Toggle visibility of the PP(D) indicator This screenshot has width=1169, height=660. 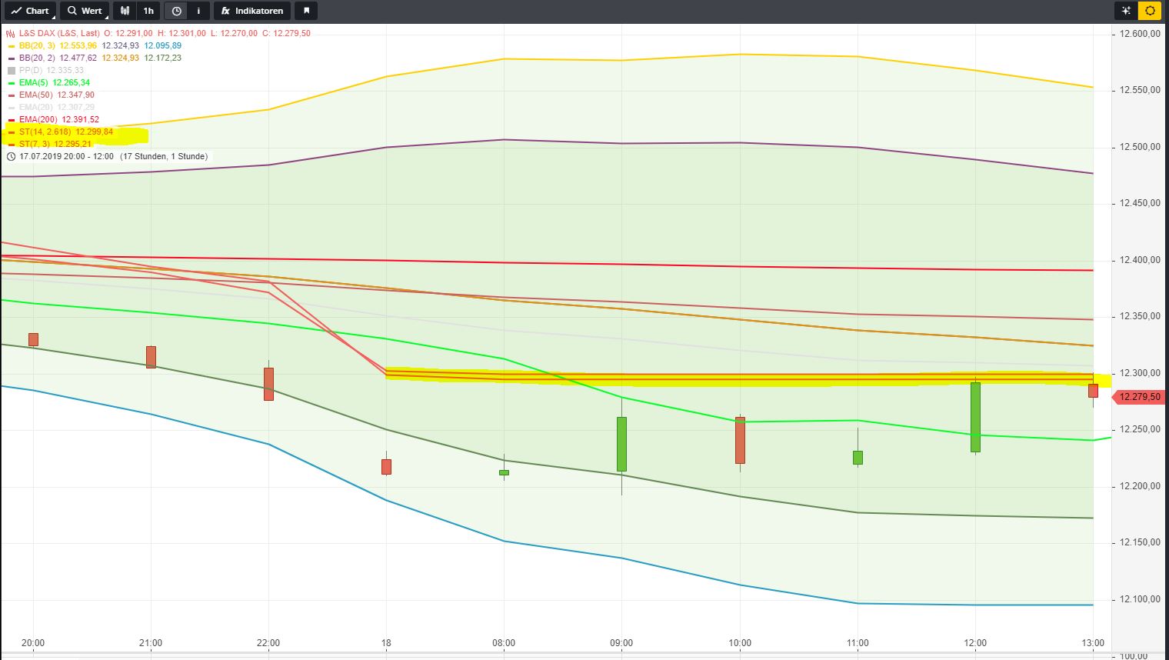point(10,70)
